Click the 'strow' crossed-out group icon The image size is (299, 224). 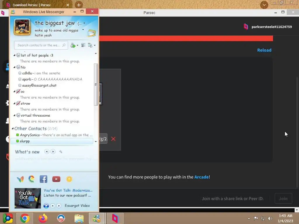pyautogui.click(x=18, y=104)
